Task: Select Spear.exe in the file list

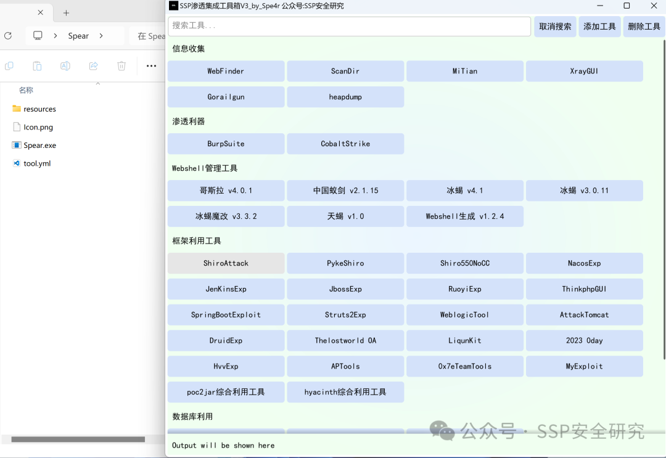Action: [x=34, y=145]
